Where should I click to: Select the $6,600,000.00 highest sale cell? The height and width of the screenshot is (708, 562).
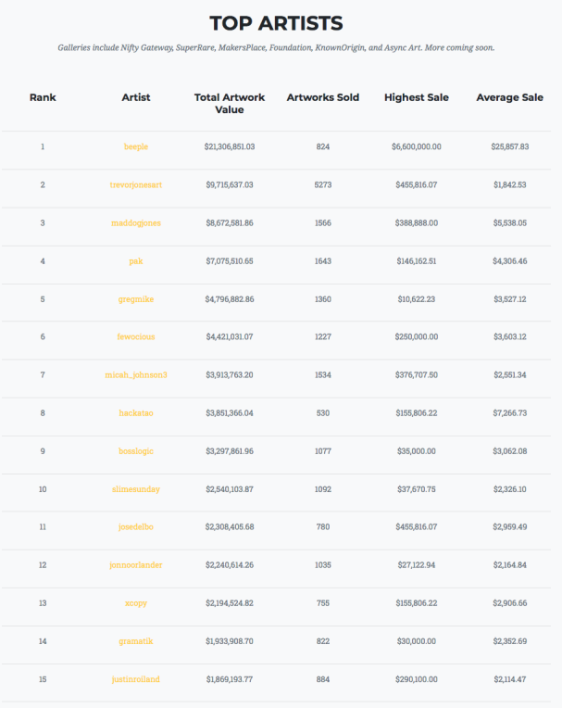coord(417,146)
